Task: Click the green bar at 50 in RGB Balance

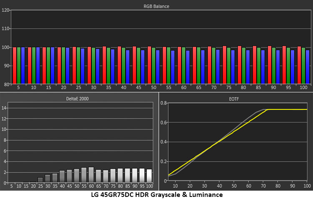Action: coord(154,66)
